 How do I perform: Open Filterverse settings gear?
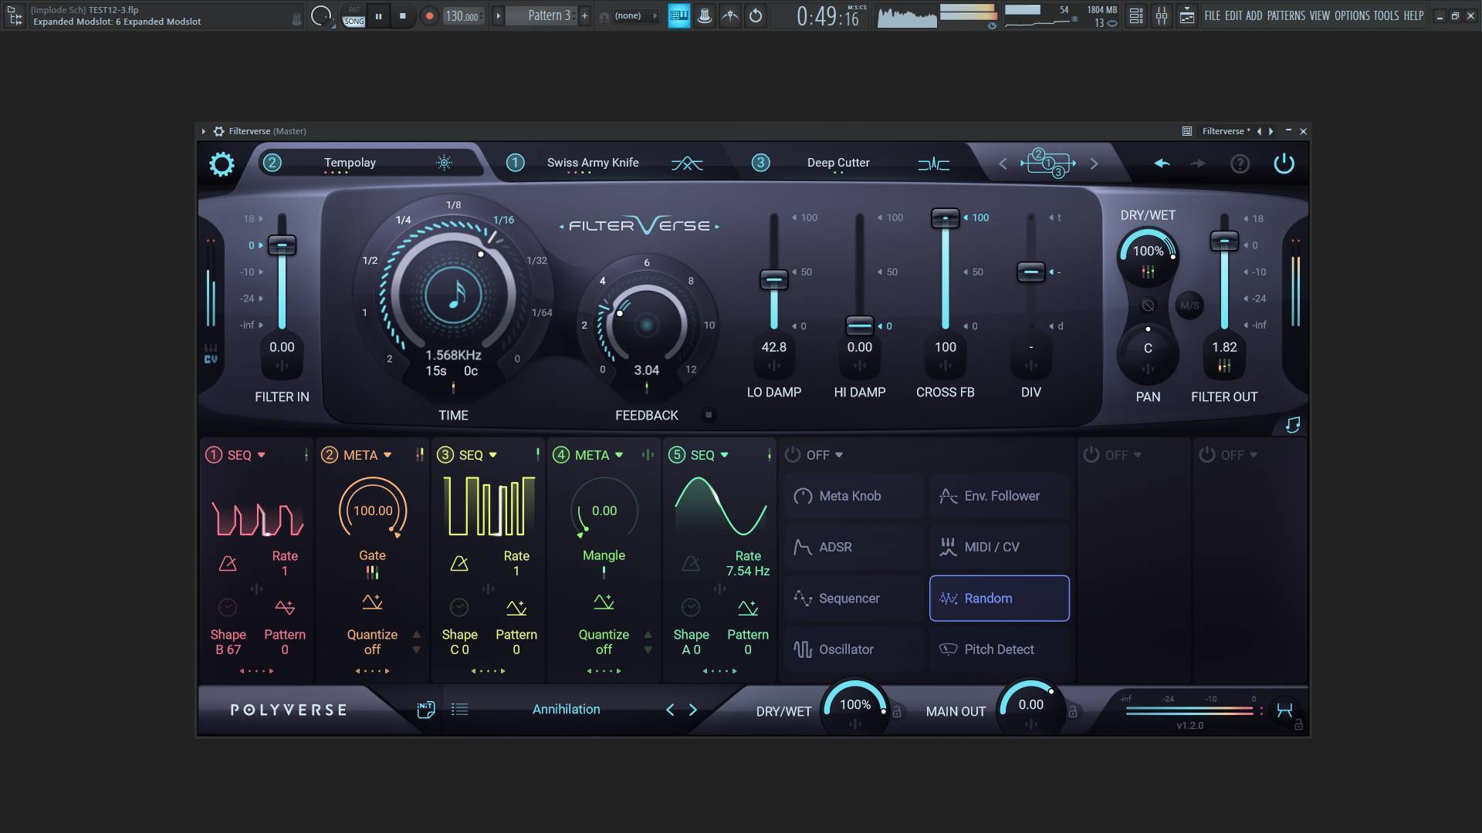tap(222, 164)
